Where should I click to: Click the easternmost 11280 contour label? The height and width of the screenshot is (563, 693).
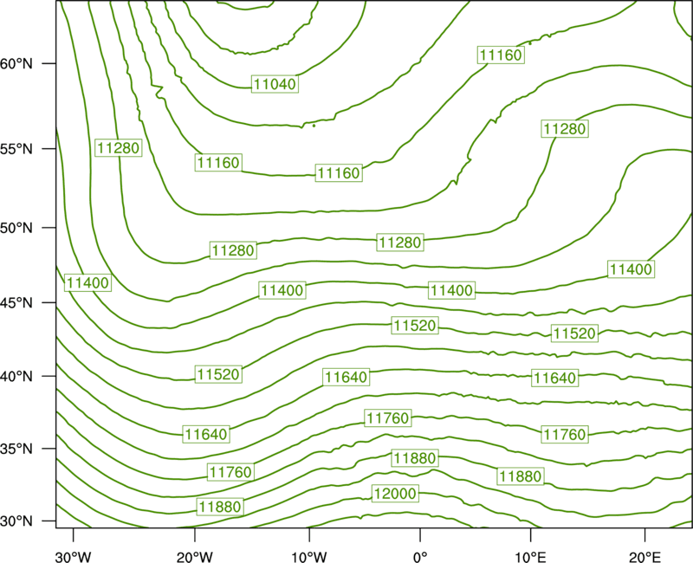tap(565, 128)
